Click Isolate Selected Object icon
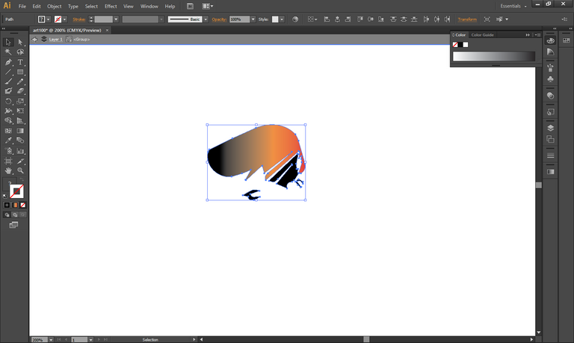Image resolution: width=574 pixels, height=343 pixels. 487,19
